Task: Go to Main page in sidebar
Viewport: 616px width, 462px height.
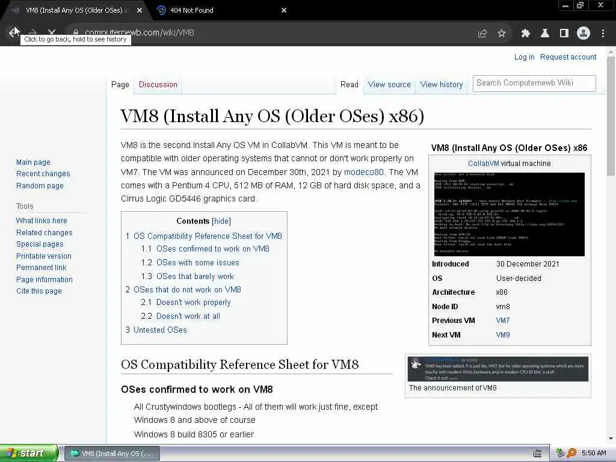Action: pyautogui.click(x=34, y=162)
